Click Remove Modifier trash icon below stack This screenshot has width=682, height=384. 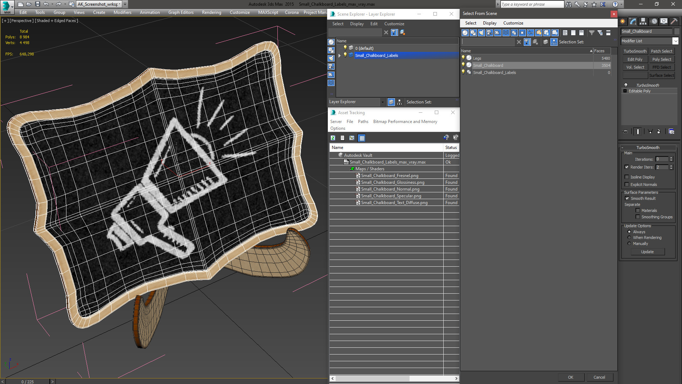tap(659, 132)
